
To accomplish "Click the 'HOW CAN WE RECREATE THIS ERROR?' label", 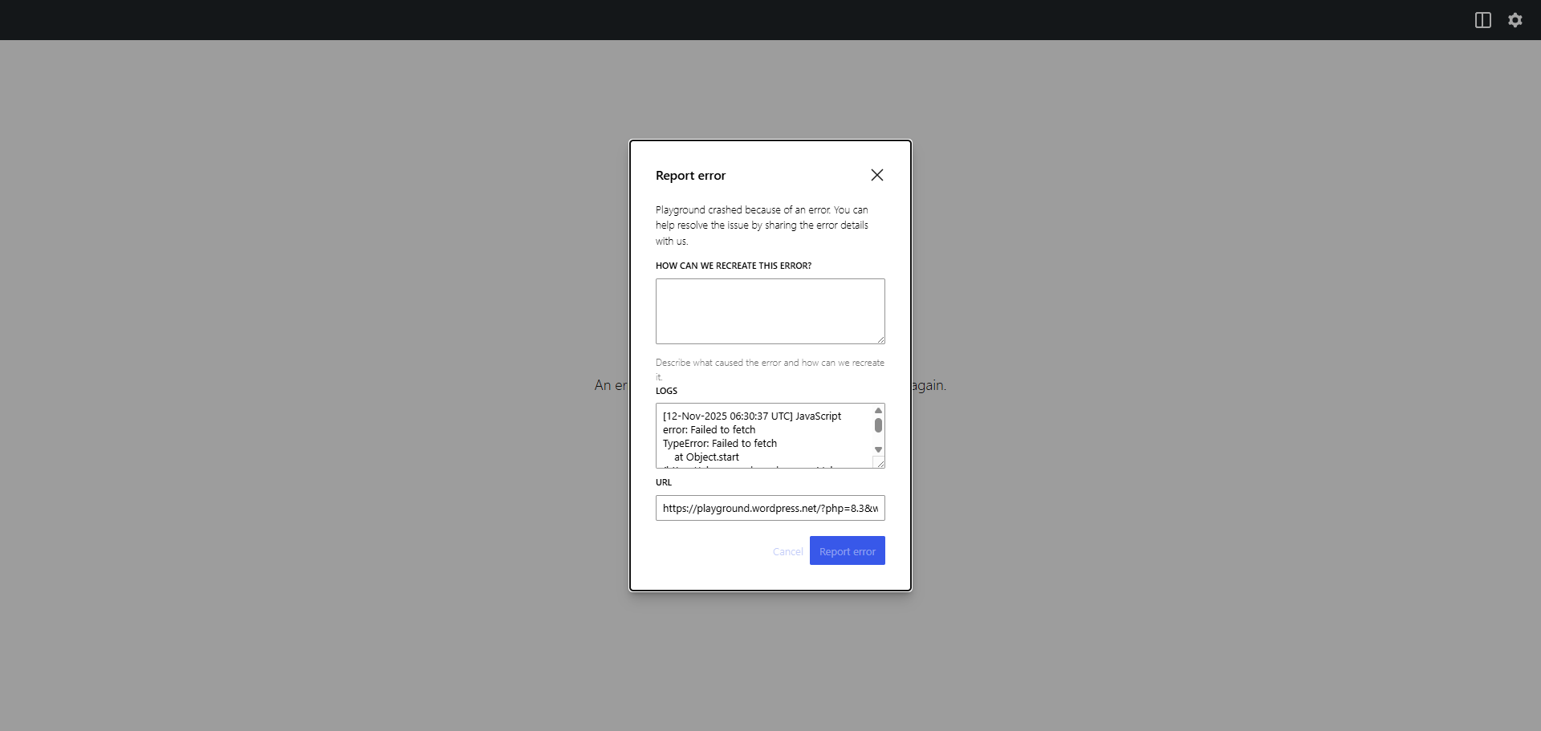I will [x=733, y=266].
